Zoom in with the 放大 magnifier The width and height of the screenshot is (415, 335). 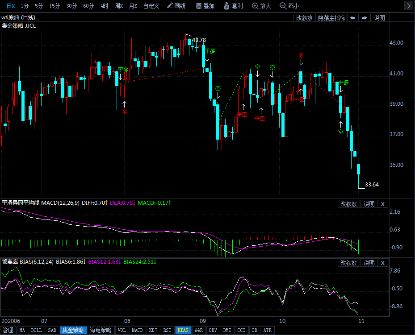[x=261, y=6]
